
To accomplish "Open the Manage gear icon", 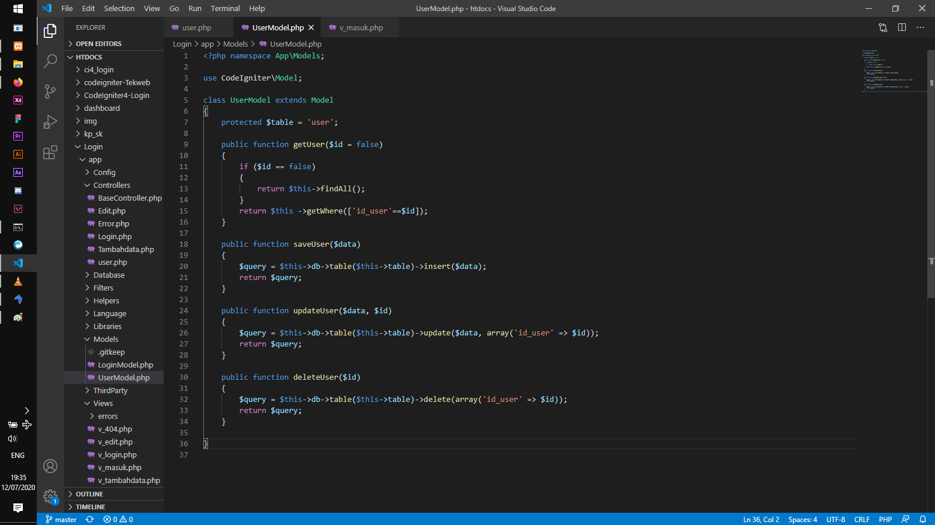I will (x=50, y=496).
